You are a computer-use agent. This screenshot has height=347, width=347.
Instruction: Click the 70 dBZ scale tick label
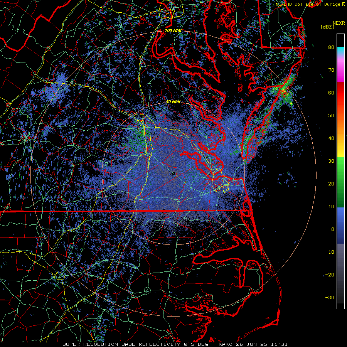tap(331, 70)
